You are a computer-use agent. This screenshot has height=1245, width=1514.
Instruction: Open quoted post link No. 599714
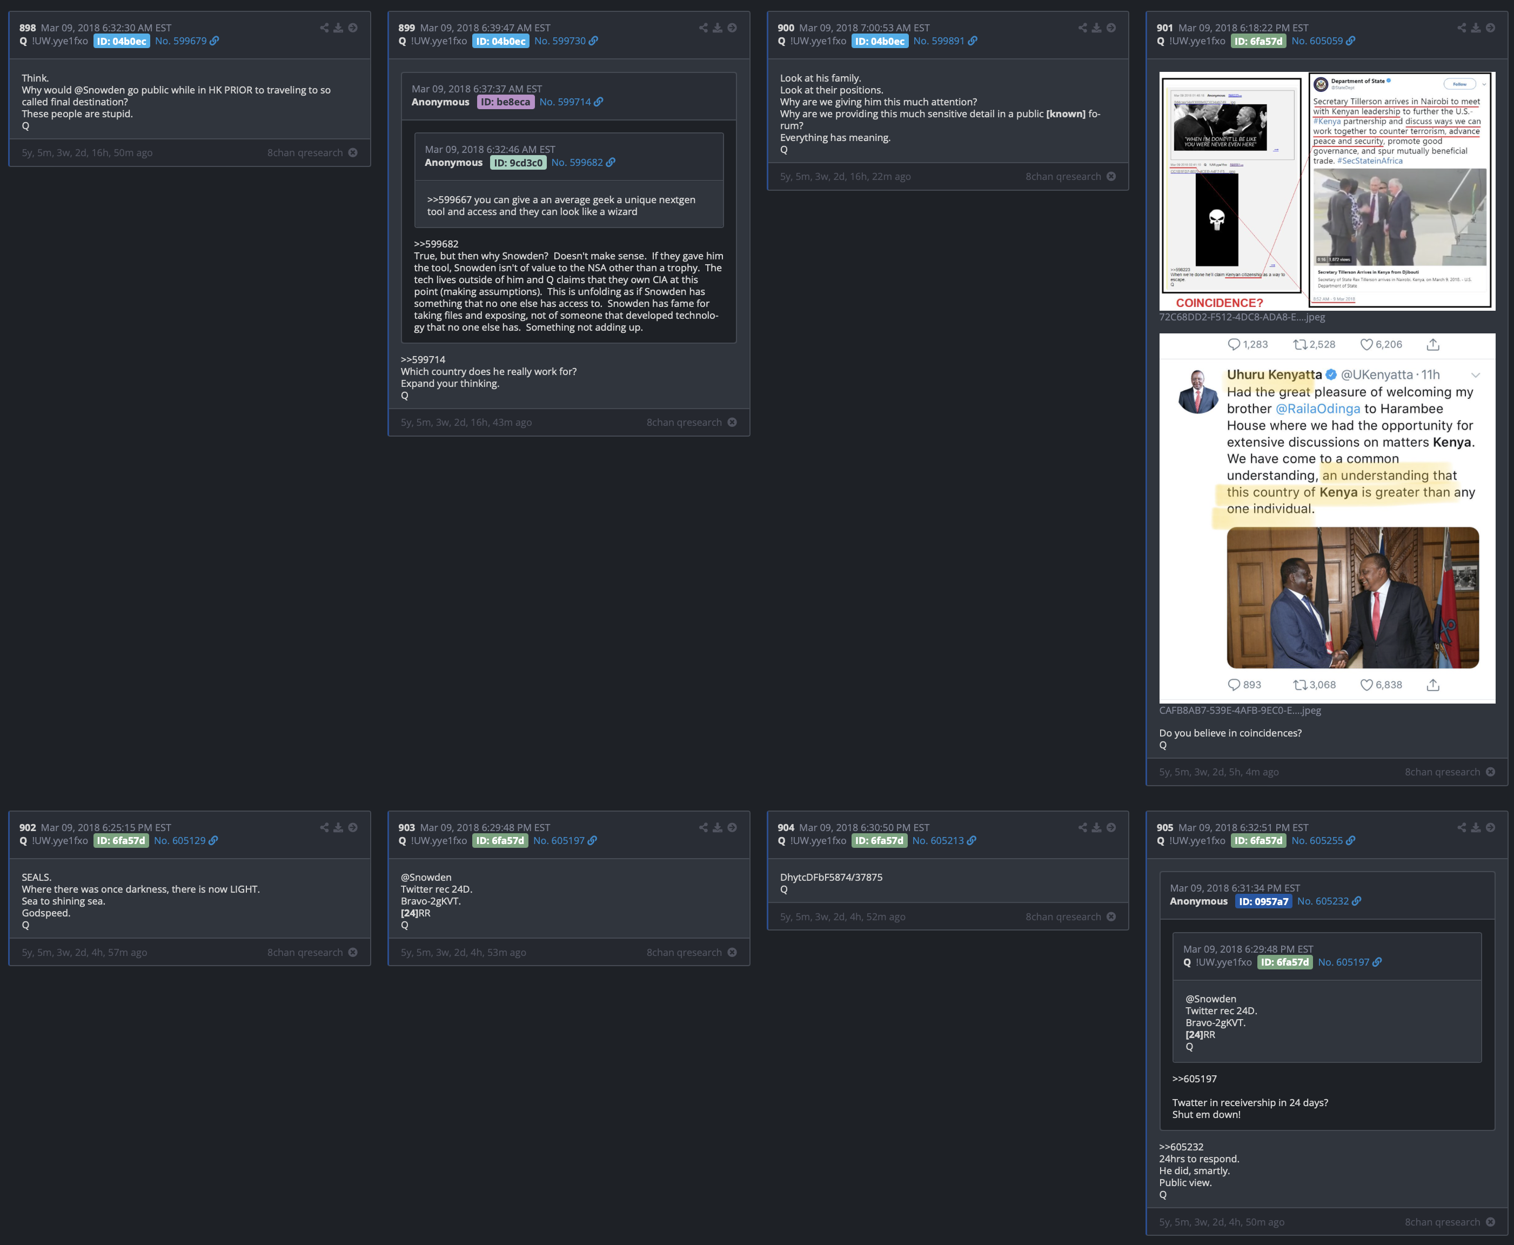[x=571, y=102]
